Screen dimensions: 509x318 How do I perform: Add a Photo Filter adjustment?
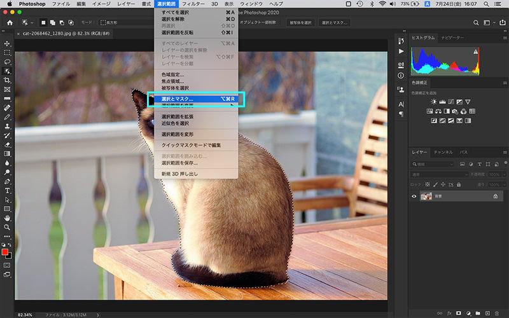click(x=455, y=111)
